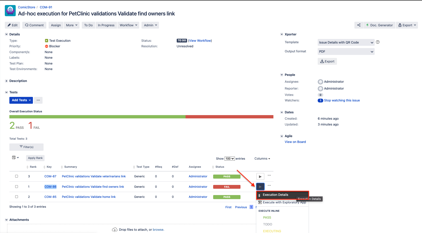422x233 pixels.
Task: Transition issue to In Progress
Action: 106,25
